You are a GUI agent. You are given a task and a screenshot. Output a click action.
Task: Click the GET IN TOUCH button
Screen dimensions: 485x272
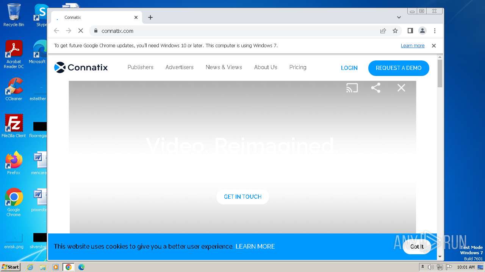pyautogui.click(x=242, y=197)
